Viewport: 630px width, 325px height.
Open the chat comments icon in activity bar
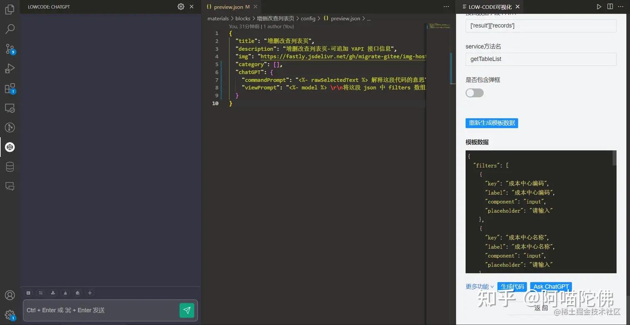(10, 186)
